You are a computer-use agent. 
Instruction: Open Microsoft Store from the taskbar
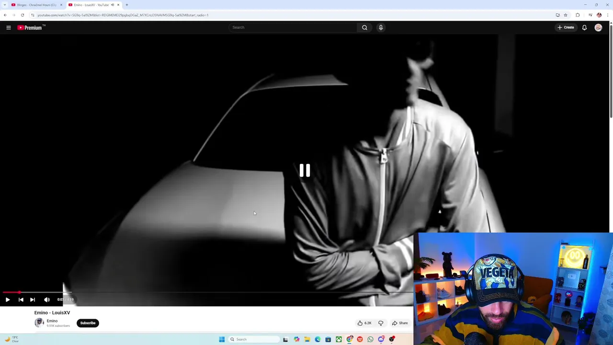(x=328, y=339)
